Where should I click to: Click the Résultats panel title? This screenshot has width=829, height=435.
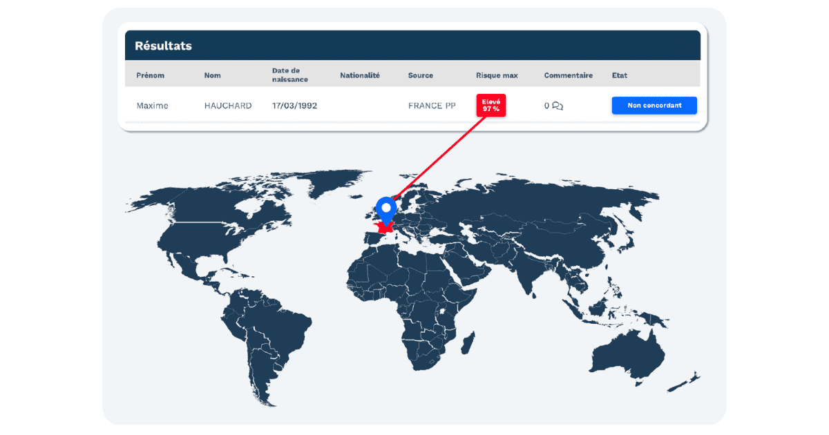point(163,46)
